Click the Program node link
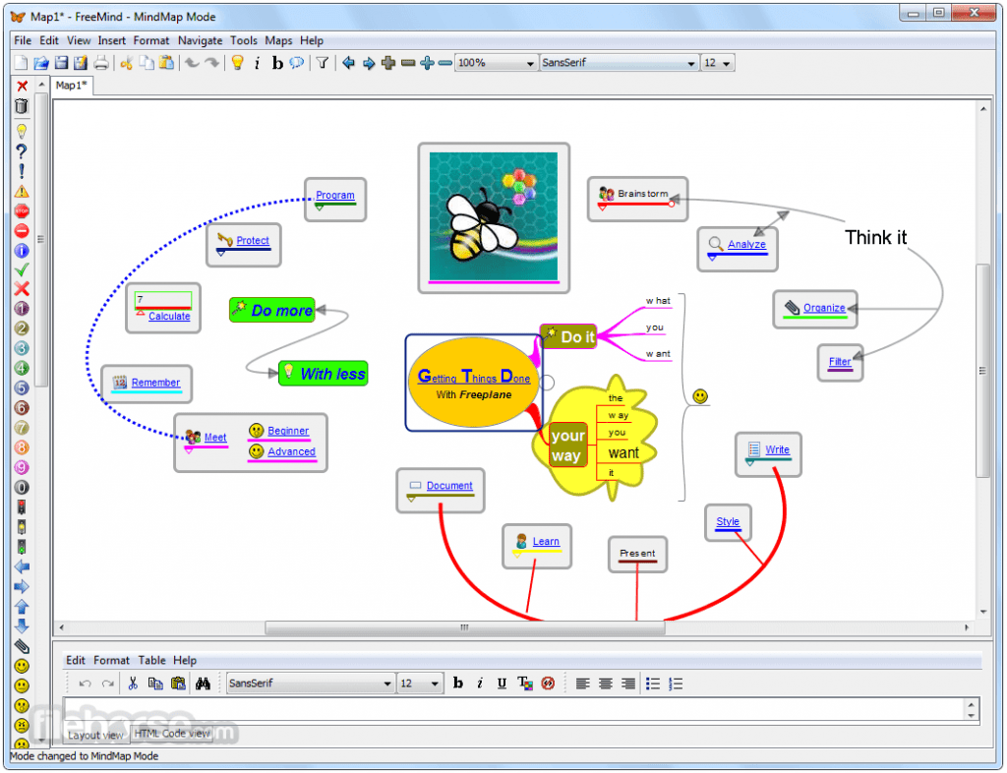 [x=334, y=195]
